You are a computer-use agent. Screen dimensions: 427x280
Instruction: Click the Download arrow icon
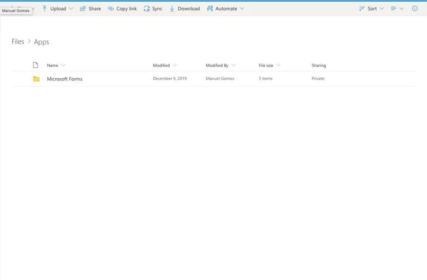pyautogui.click(x=172, y=9)
